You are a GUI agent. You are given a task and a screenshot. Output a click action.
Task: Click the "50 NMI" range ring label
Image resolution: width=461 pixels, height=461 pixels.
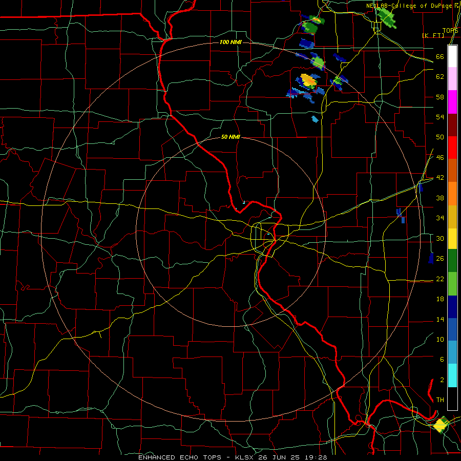tap(230, 137)
